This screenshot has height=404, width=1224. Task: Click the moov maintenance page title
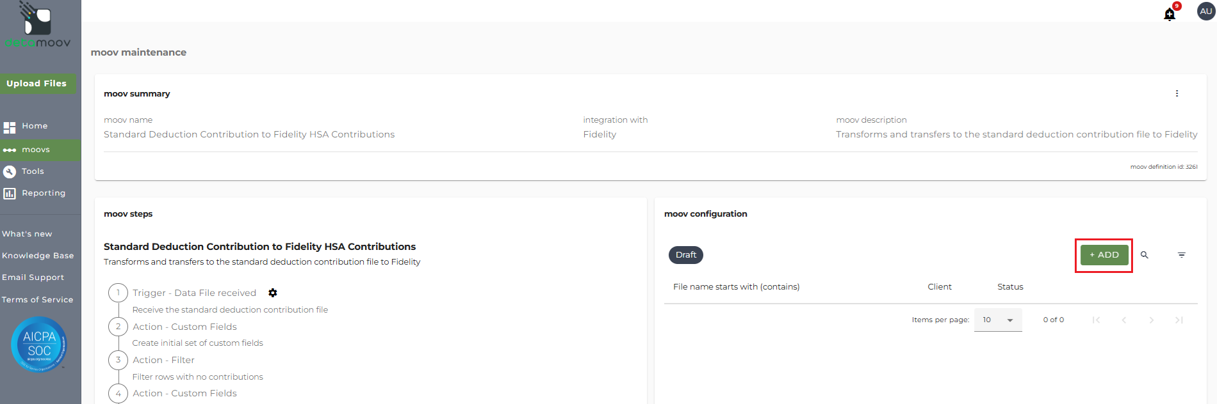point(138,52)
